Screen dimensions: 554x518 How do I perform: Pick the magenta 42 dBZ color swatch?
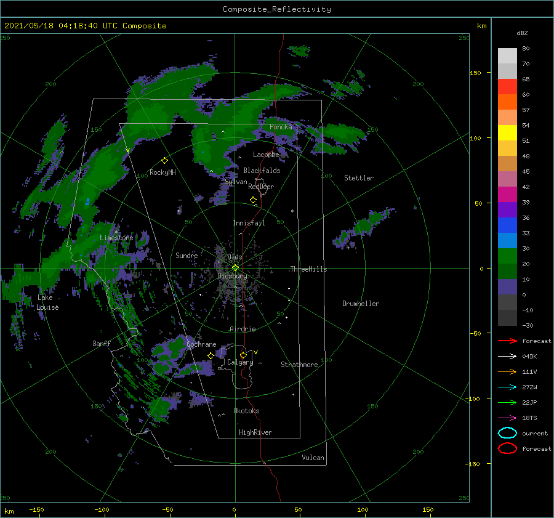pos(507,194)
